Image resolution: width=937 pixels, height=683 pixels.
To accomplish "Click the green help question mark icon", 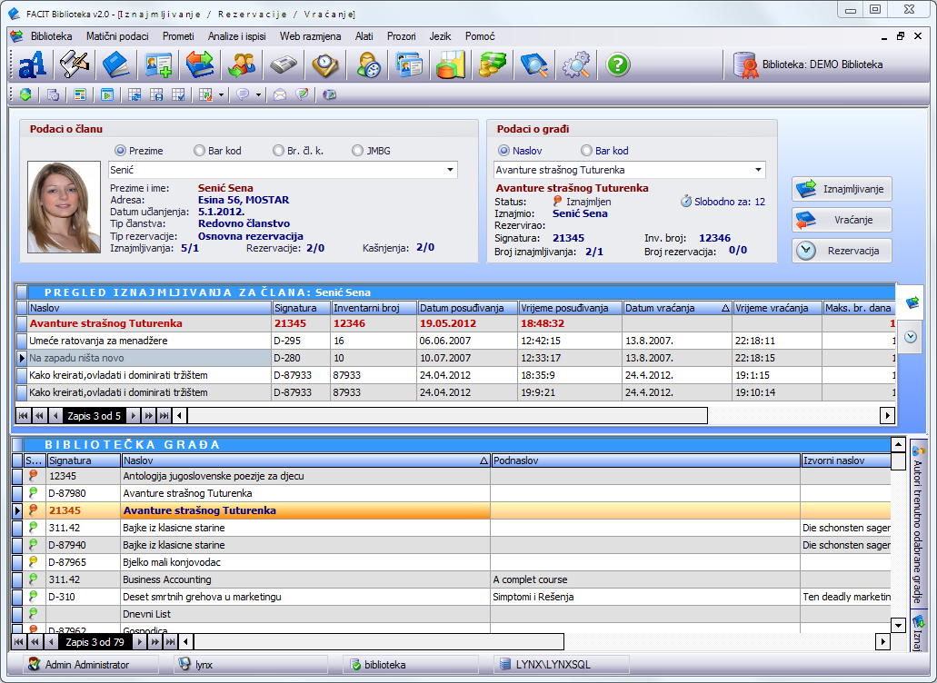I will click(x=618, y=65).
